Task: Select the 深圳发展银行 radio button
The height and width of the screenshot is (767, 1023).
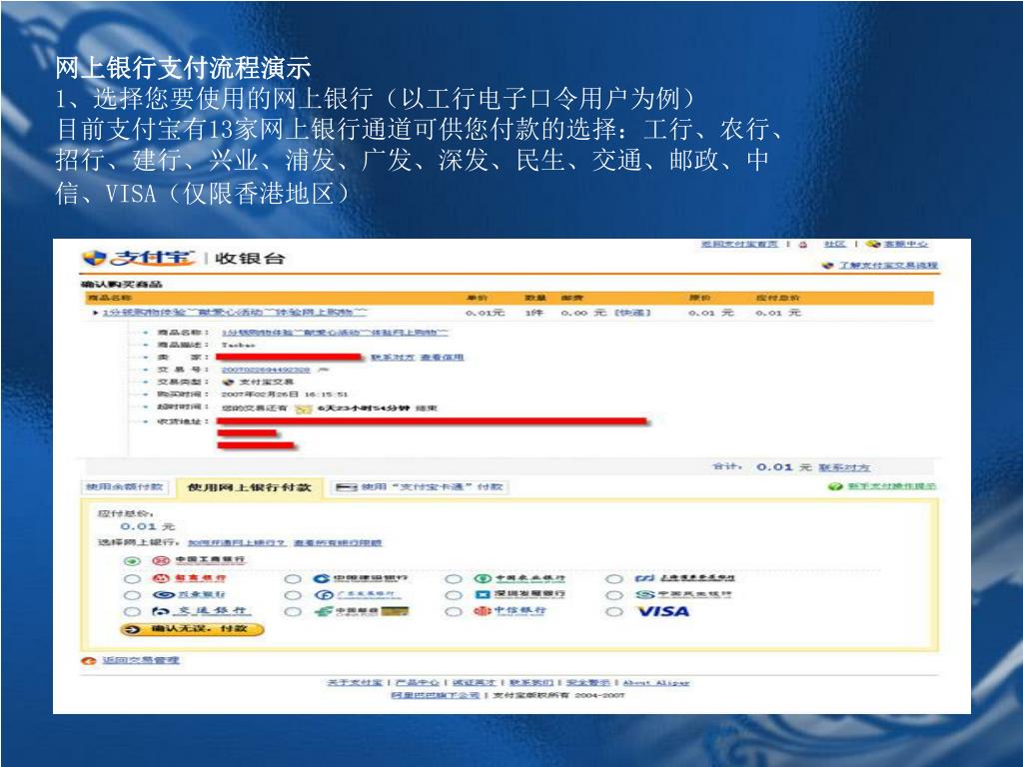Action: pos(454,595)
